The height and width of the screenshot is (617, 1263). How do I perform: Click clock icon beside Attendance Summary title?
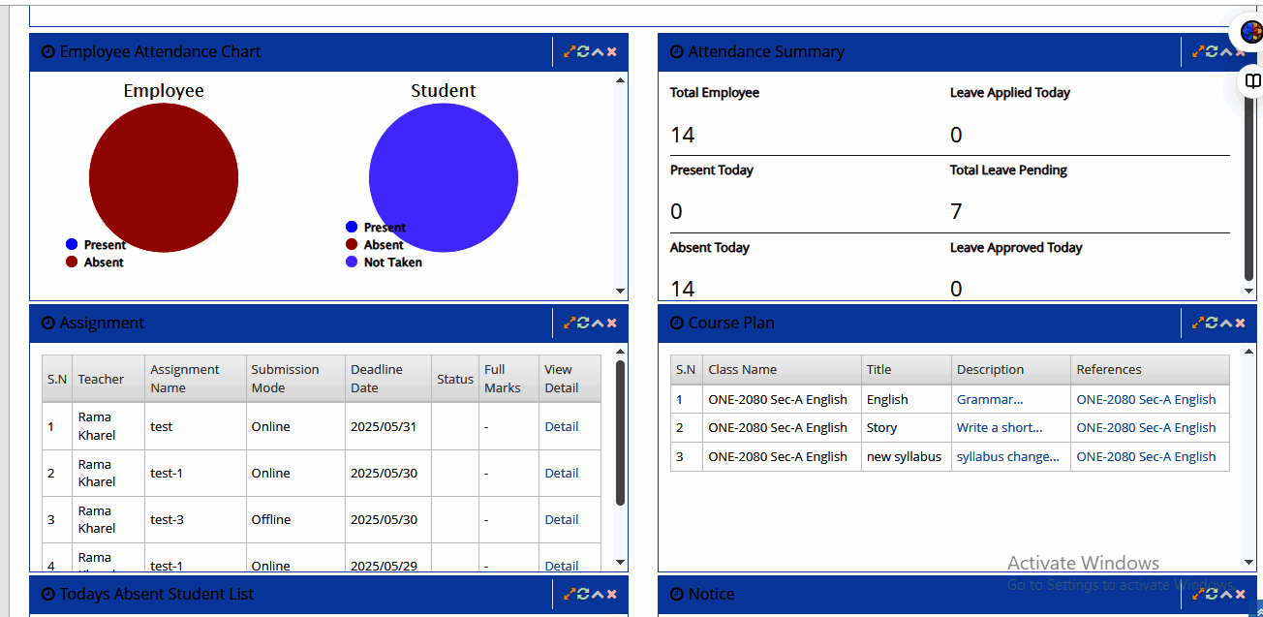coord(677,52)
